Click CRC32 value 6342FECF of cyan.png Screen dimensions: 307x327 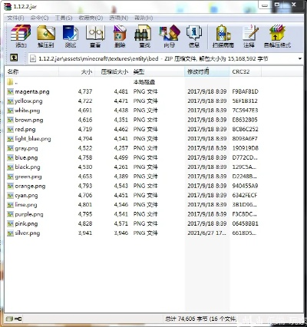pos(245,196)
